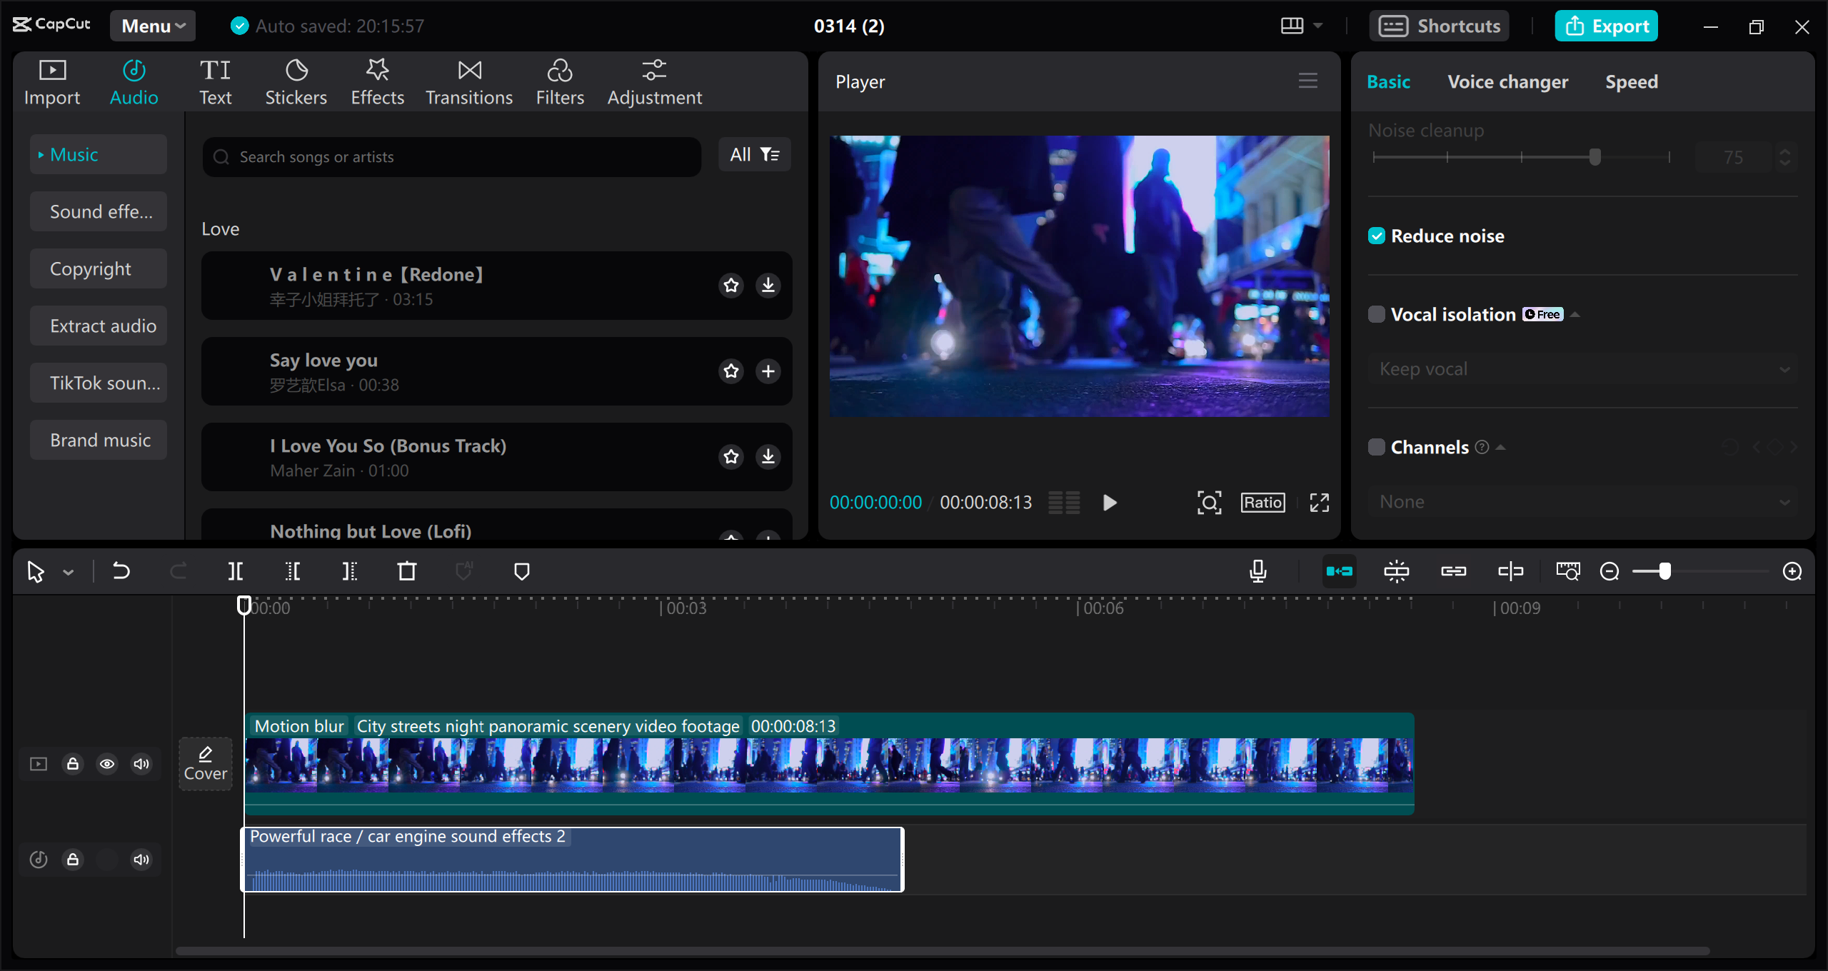Open the player hamburger menu
Viewport: 1828px width, 971px height.
point(1308,81)
